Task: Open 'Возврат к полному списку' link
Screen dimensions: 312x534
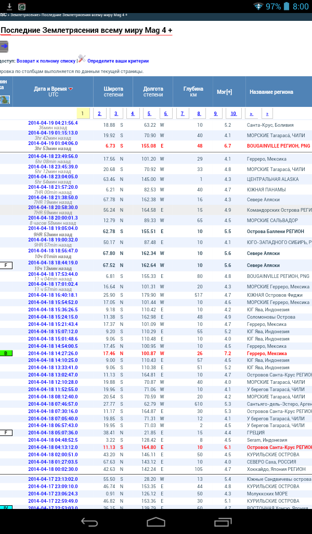Action: (x=46, y=61)
